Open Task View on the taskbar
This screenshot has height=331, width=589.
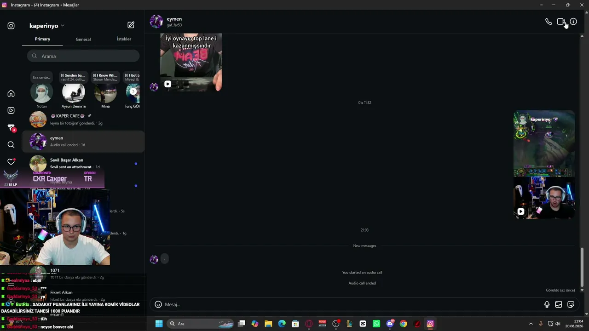[x=242, y=324]
